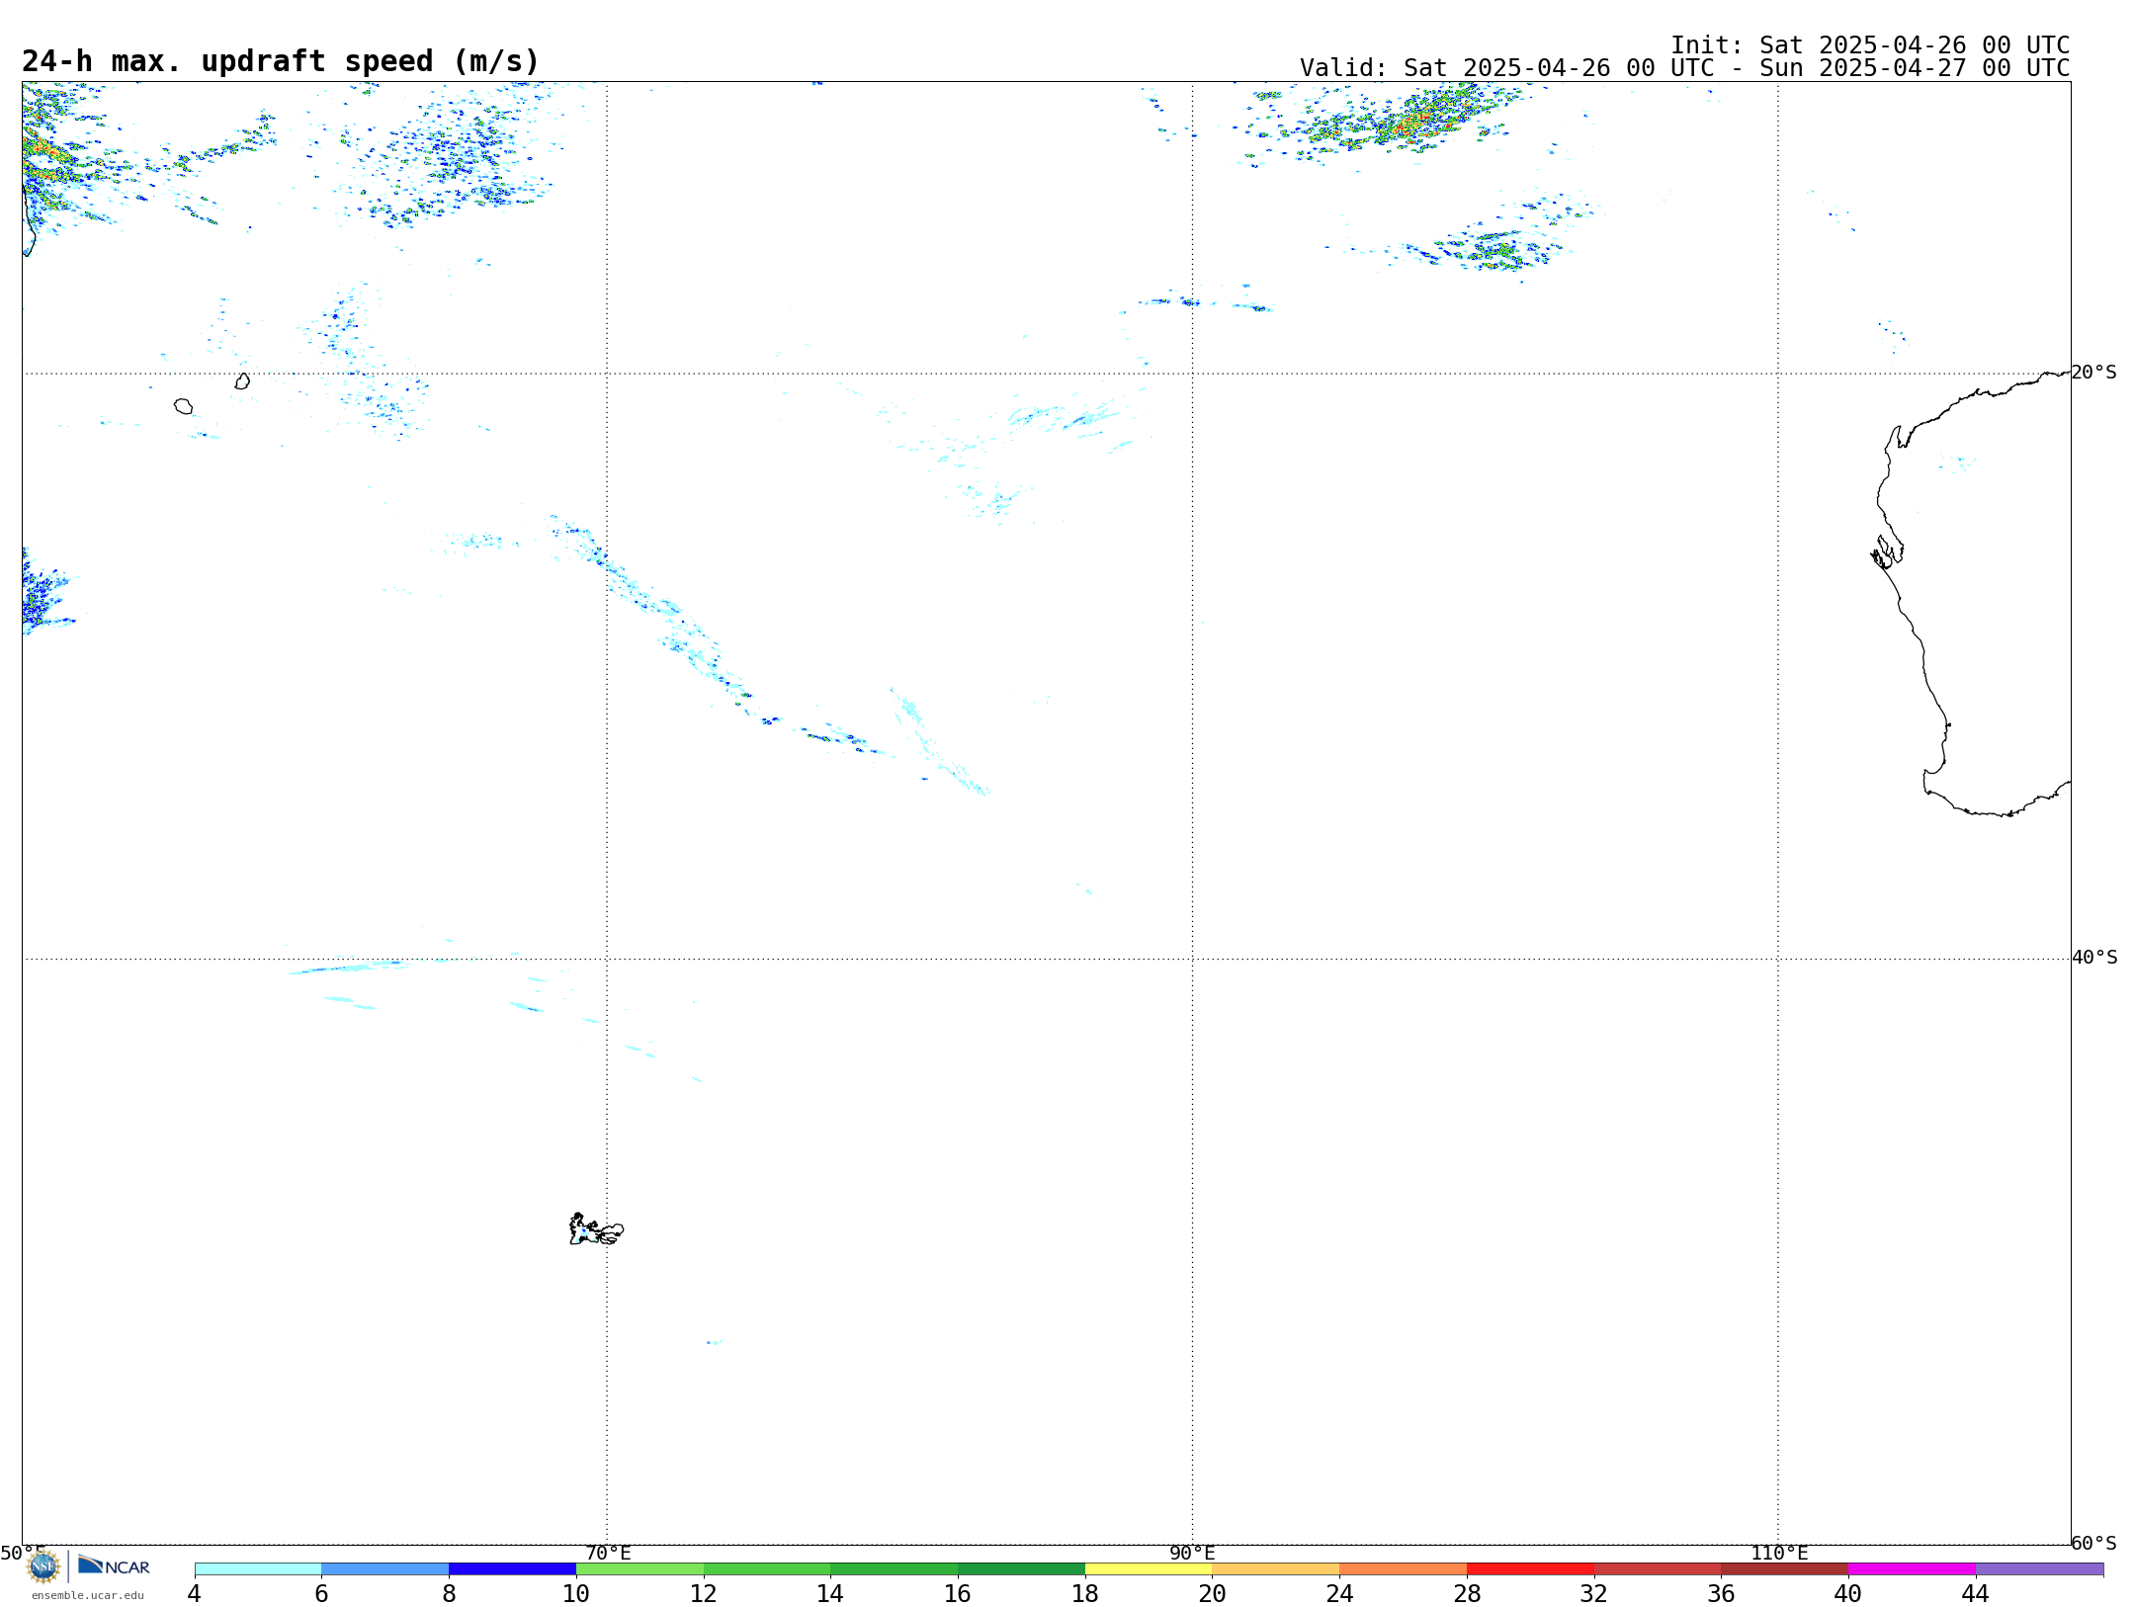
Task: Click the dark brown-red 36-40 colorbar segment
Action: click(x=1785, y=1568)
